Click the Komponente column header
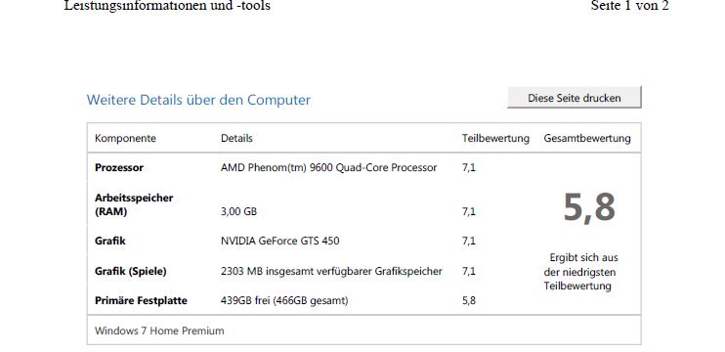 (x=125, y=138)
